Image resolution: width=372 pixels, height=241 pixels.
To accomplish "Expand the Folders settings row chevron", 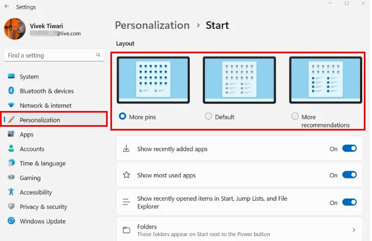I will 354,230.
